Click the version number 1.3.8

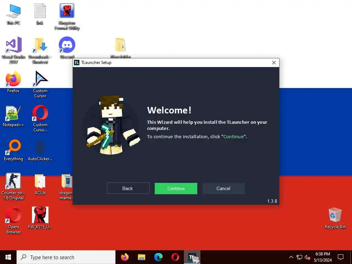coord(272,201)
